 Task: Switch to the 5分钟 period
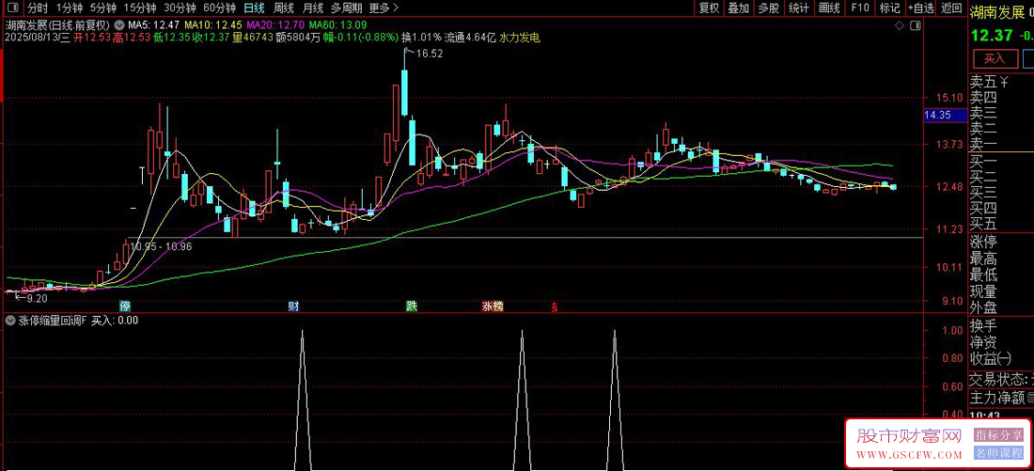pyautogui.click(x=102, y=8)
